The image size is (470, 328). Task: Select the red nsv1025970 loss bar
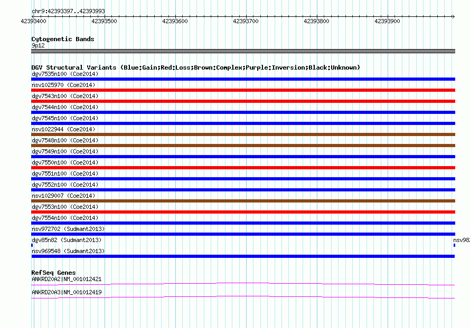tap(243, 90)
